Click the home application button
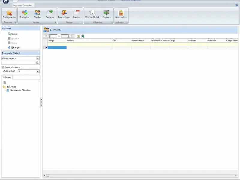This screenshot has height=180, width=240. click(6, 1)
